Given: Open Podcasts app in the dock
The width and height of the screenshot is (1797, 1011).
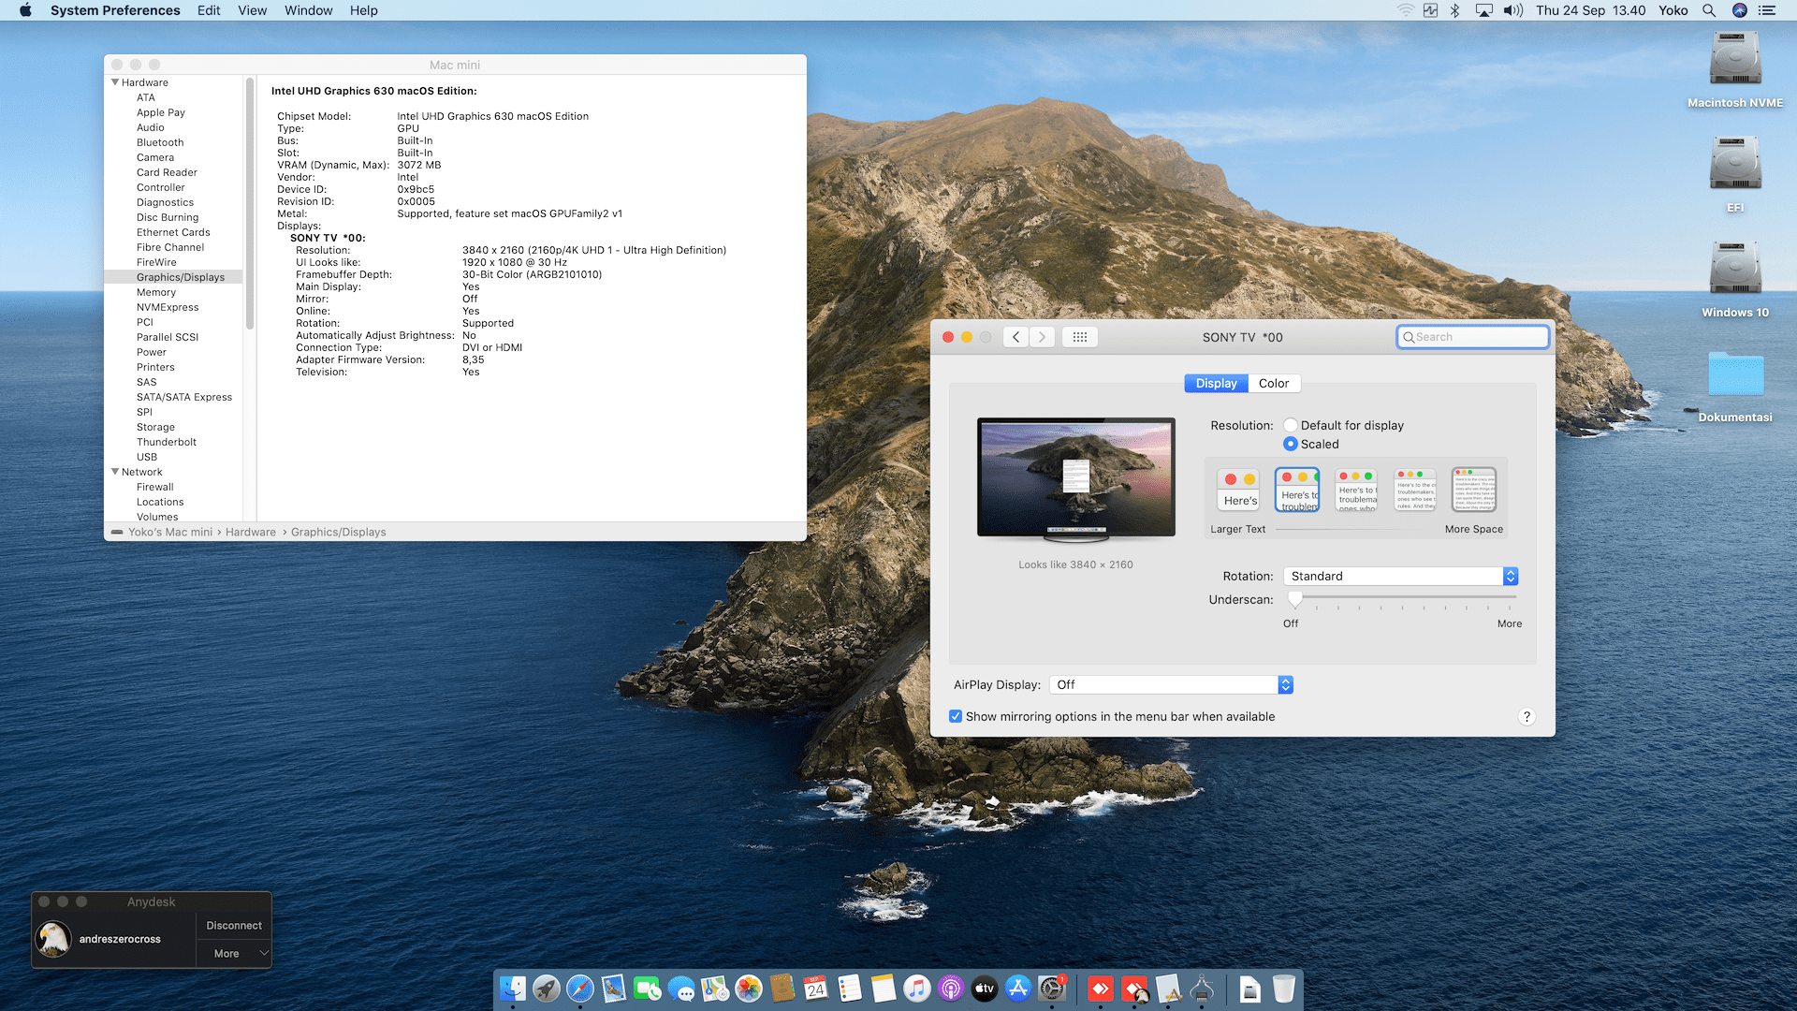Looking at the screenshot, I should [951, 989].
